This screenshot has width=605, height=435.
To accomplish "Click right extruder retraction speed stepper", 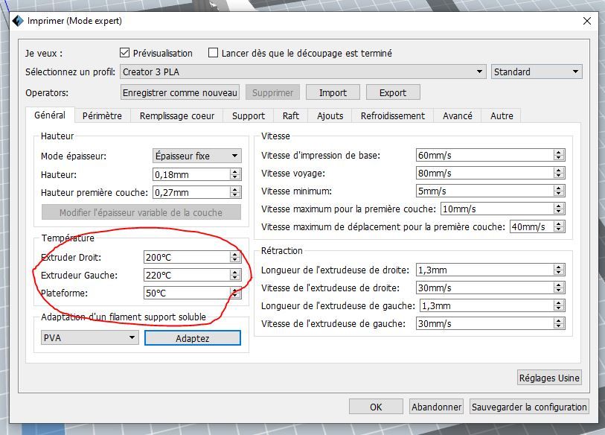I will 559,288.
